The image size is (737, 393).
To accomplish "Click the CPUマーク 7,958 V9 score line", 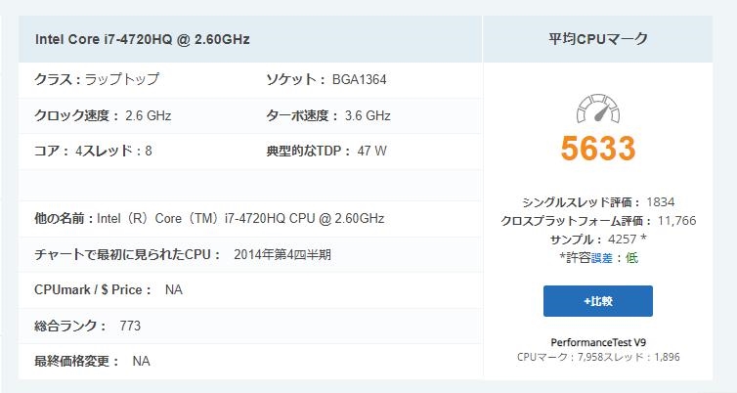I will (x=598, y=357).
